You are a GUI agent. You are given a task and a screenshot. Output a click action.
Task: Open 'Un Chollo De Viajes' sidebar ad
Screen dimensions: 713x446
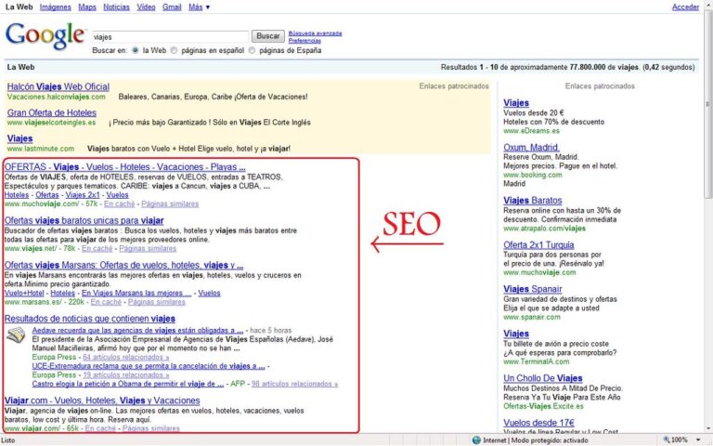(543, 379)
